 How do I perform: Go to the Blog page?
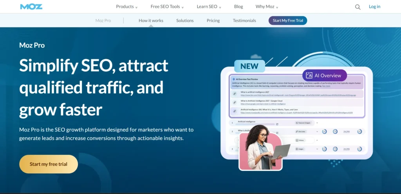click(x=238, y=7)
